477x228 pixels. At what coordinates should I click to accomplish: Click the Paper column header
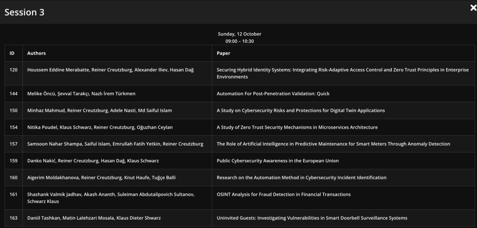pyautogui.click(x=224, y=53)
